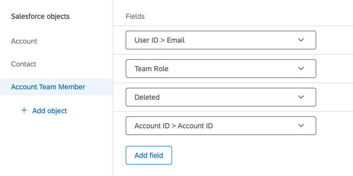Screen dimensions: 353x176
Task: Click the Fields column header
Action: click(x=135, y=17)
